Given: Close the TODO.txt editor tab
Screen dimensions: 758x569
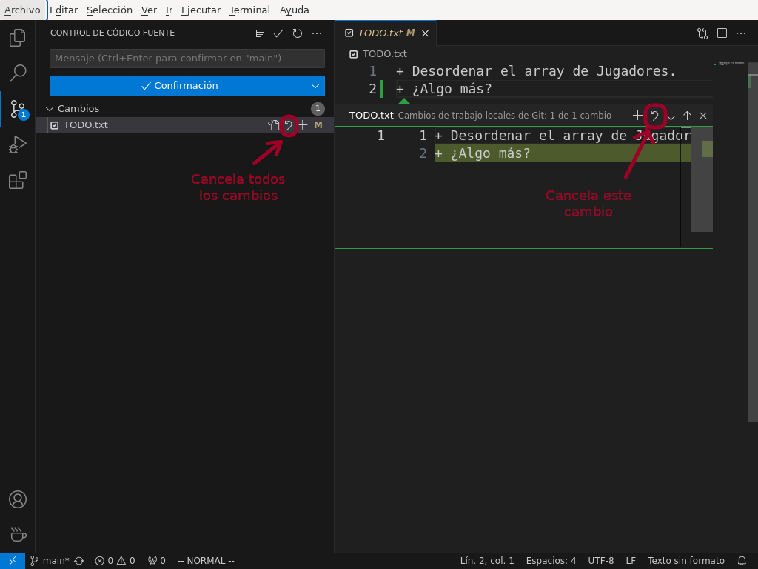Looking at the screenshot, I should click(425, 33).
